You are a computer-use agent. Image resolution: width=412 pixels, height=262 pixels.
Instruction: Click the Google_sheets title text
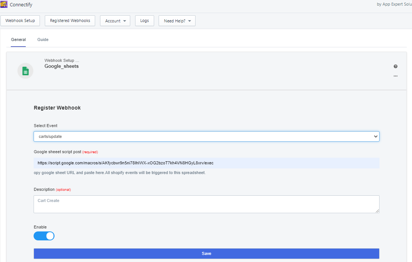tap(62, 66)
